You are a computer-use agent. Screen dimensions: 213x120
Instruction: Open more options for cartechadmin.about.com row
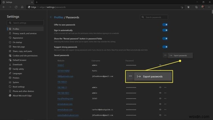point(165,115)
